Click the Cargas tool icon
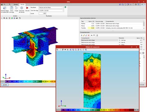147x112 pixels. coord(16,8)
